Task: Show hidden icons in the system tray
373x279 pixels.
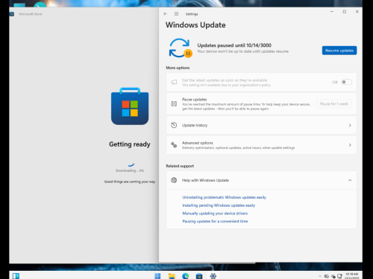Action: coord(320,276)
